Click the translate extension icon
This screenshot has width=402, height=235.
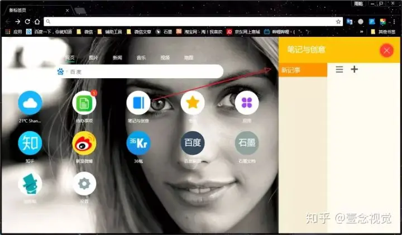click(x=350, y=22)
